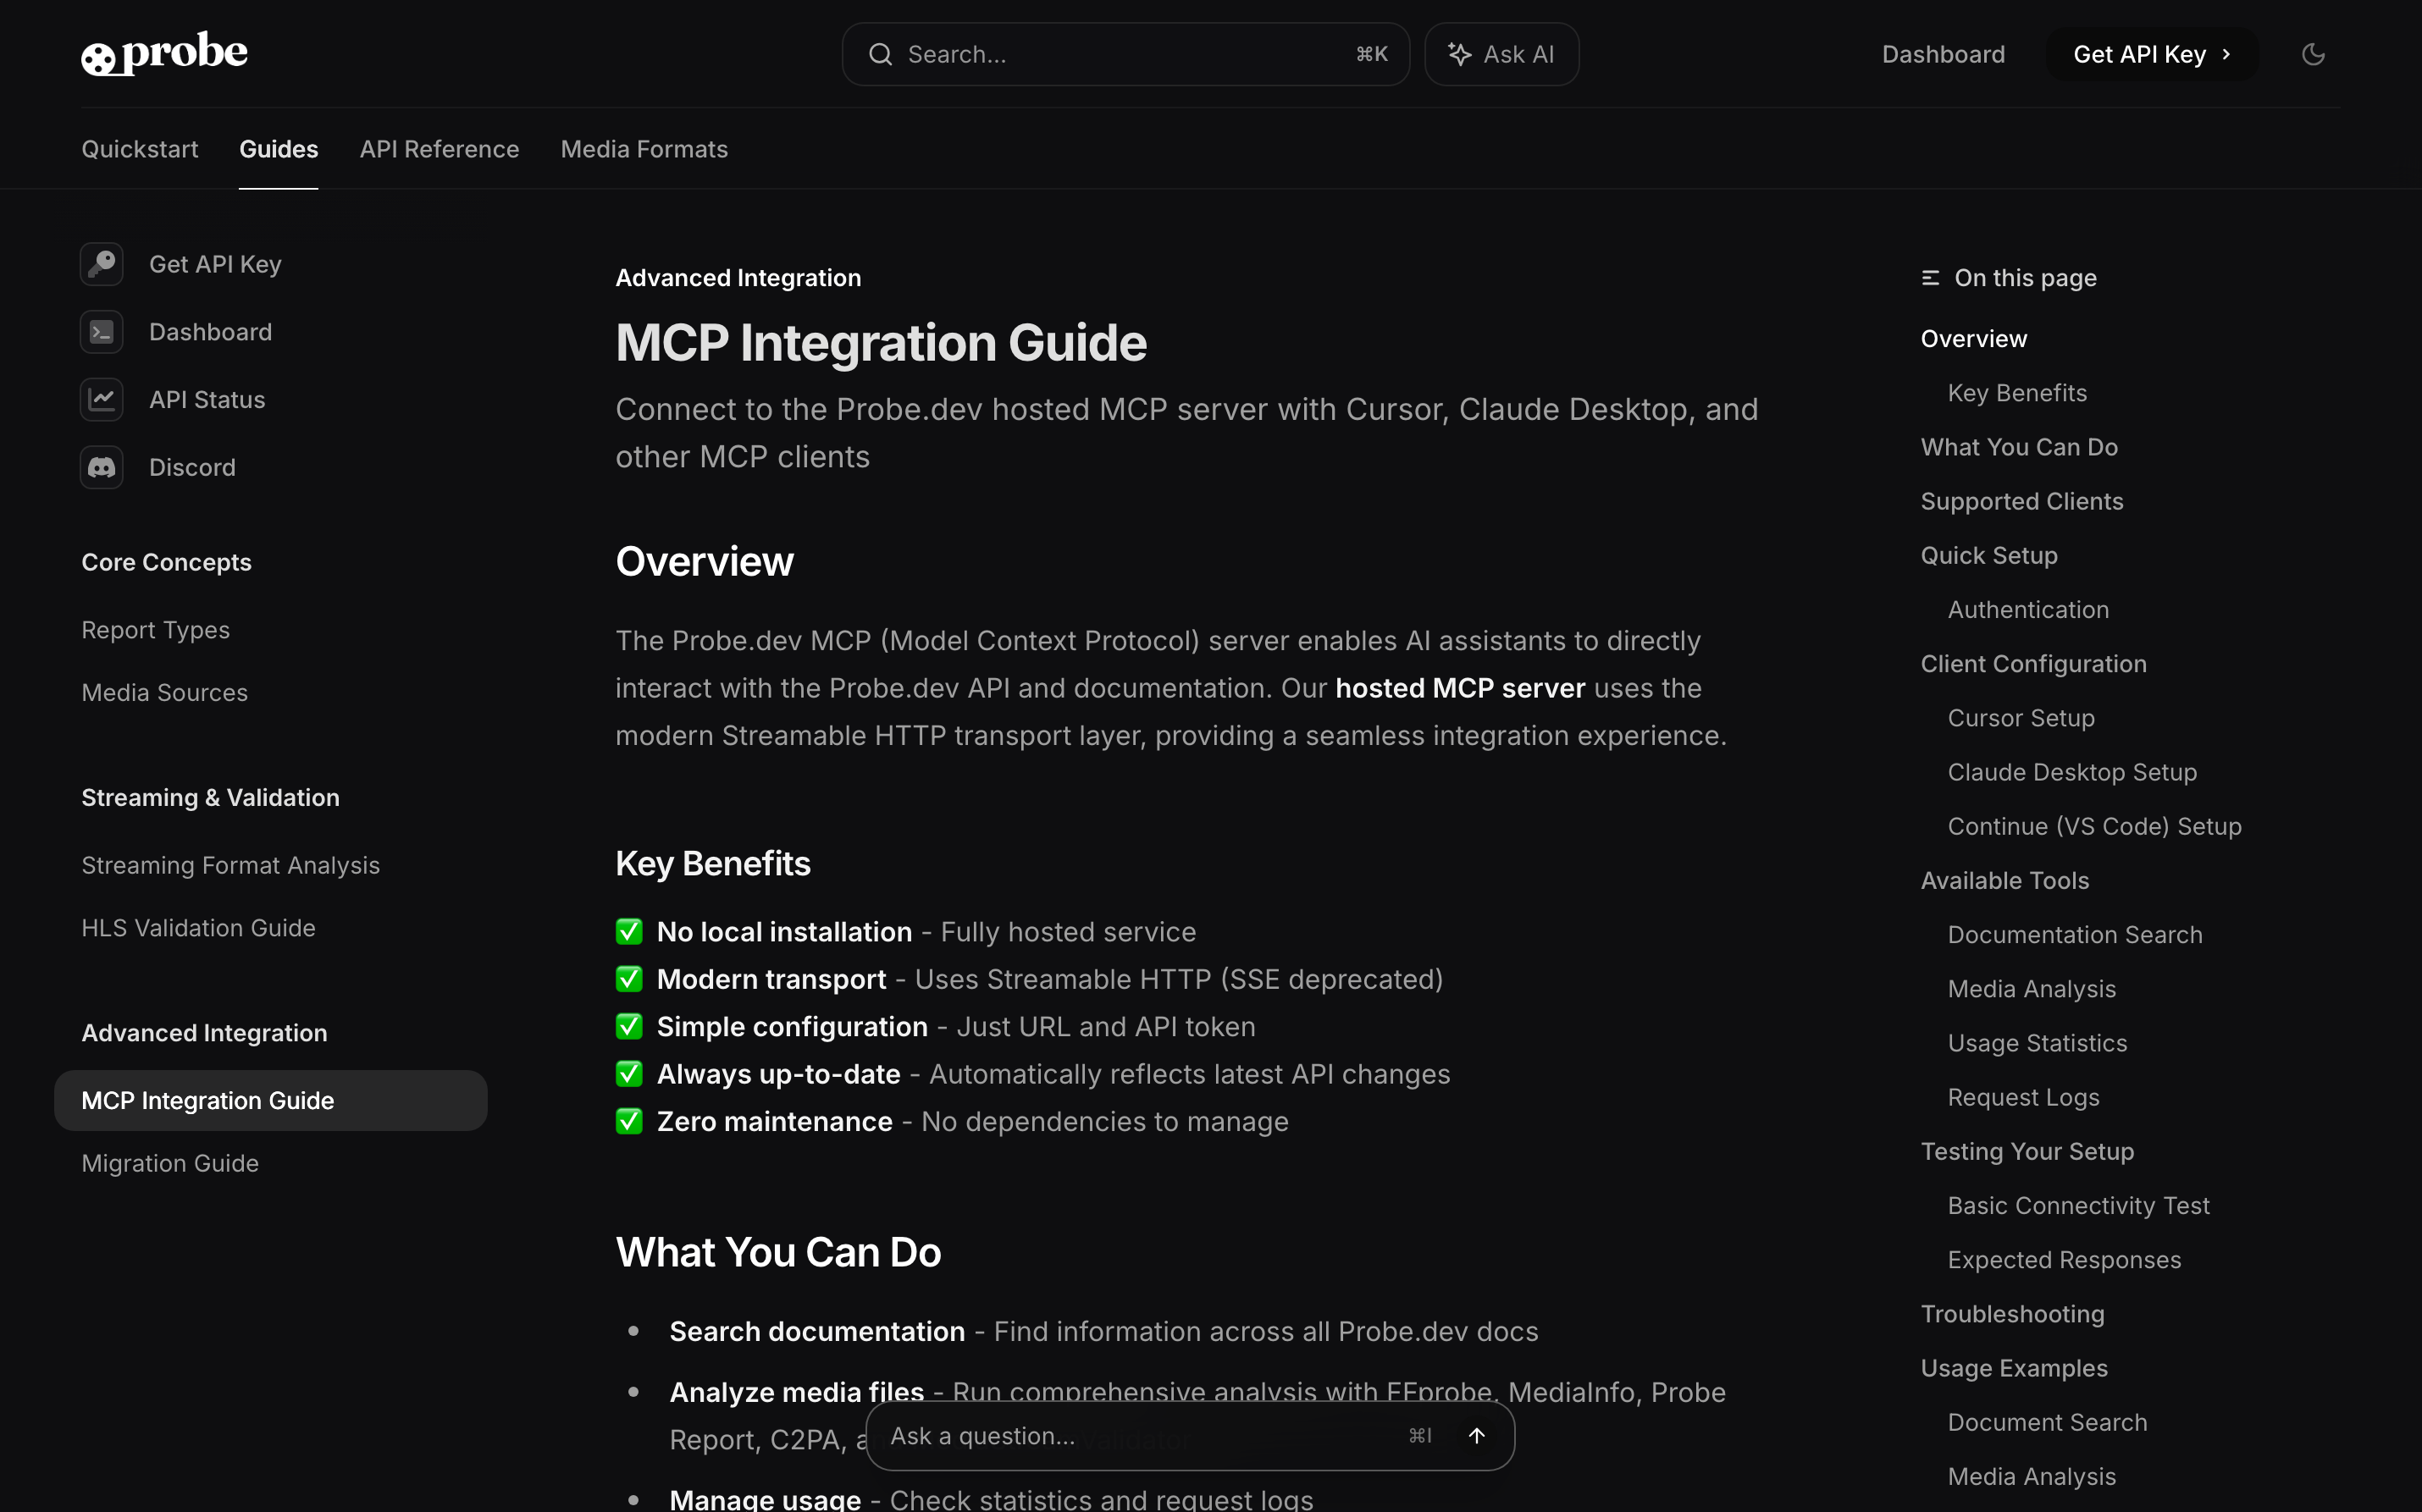Open the Migration Guide sidebar link
2422x1512 pixels.
[170, 1163]
